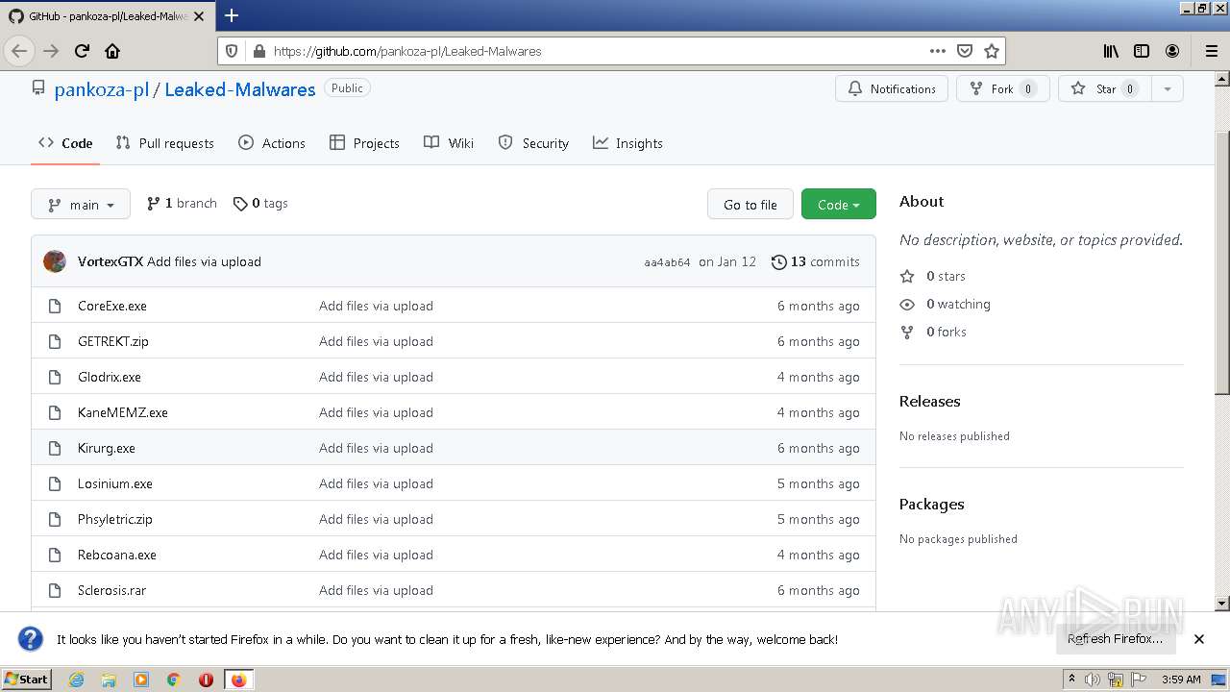Save page to Pocket icon
This screenshot has height=692, width=1230.
pyautogui.click(x=965, y=51)
